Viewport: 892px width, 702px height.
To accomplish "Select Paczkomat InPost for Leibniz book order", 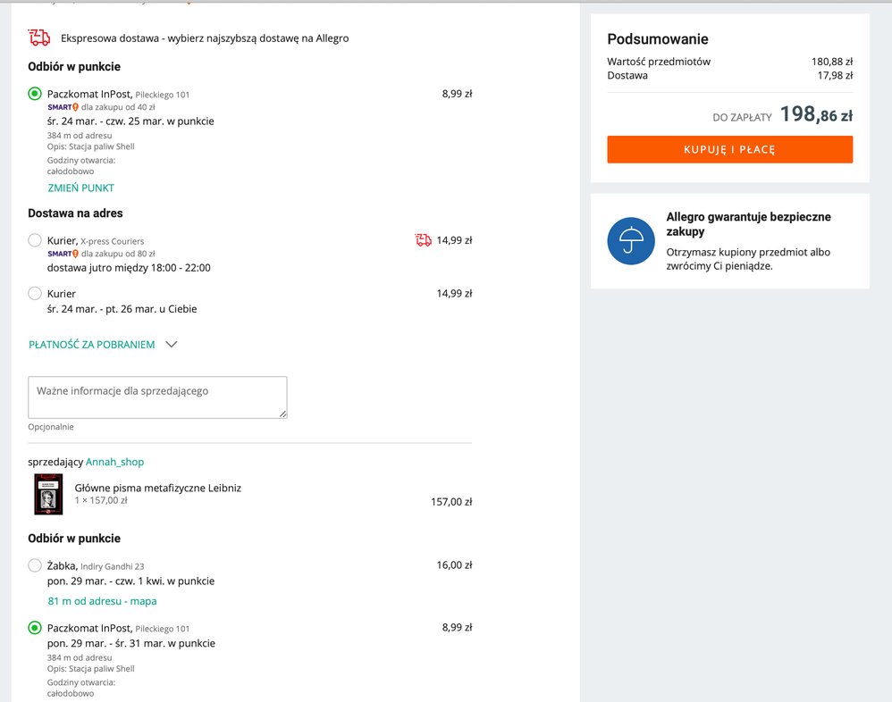I will pos(35,628).
